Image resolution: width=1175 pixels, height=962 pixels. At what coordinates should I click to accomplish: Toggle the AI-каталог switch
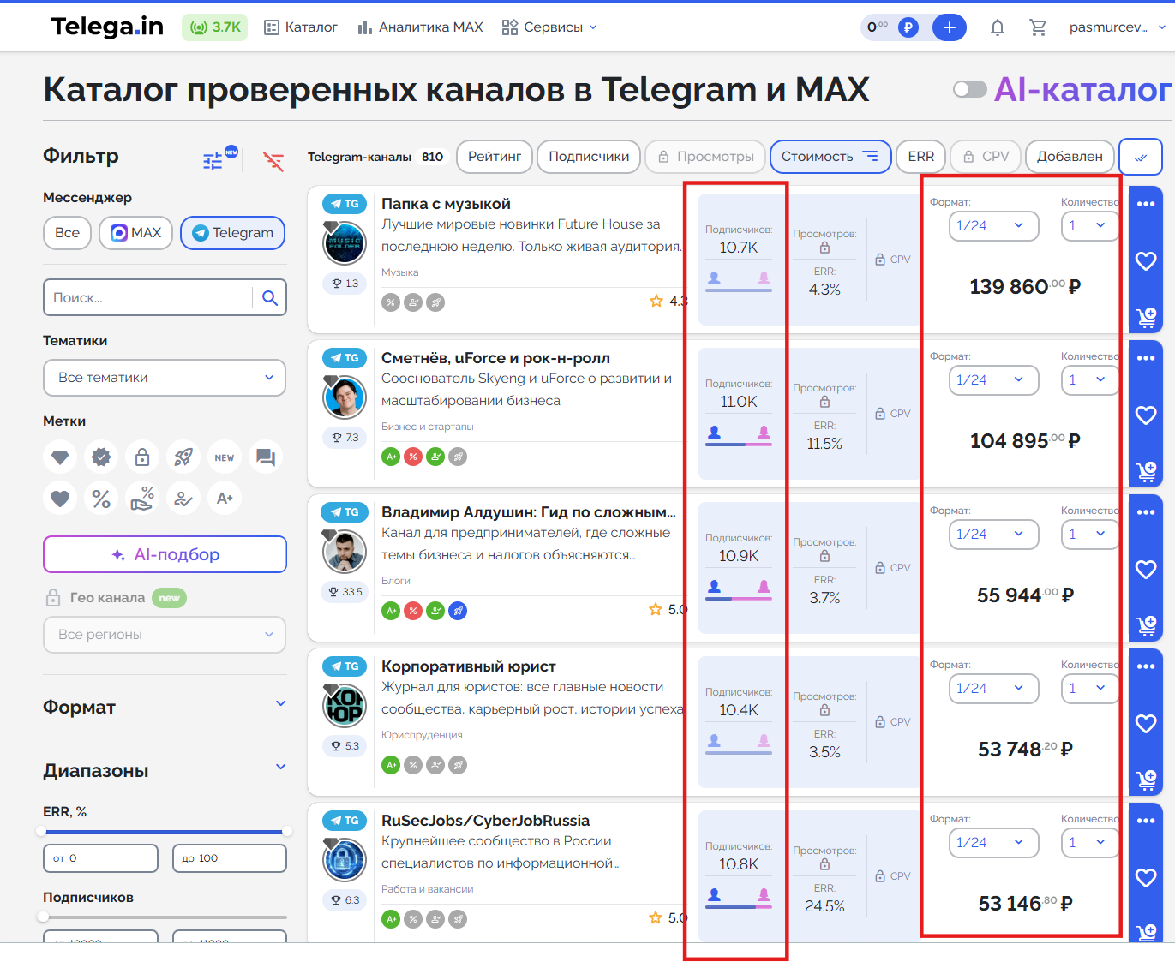970,89
